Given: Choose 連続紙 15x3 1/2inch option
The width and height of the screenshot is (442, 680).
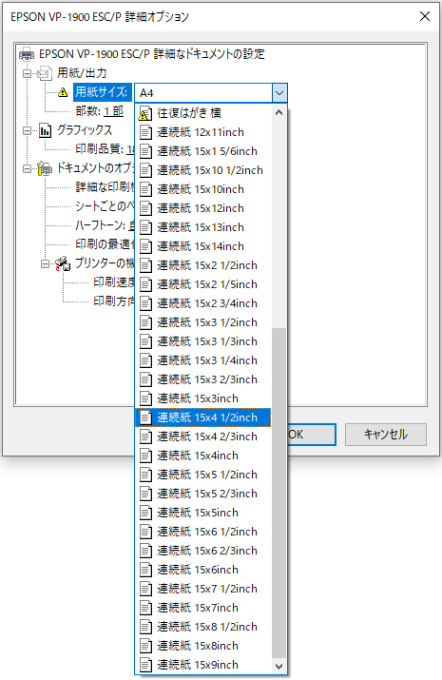Looking at the screenshot, I should point(202,322).
